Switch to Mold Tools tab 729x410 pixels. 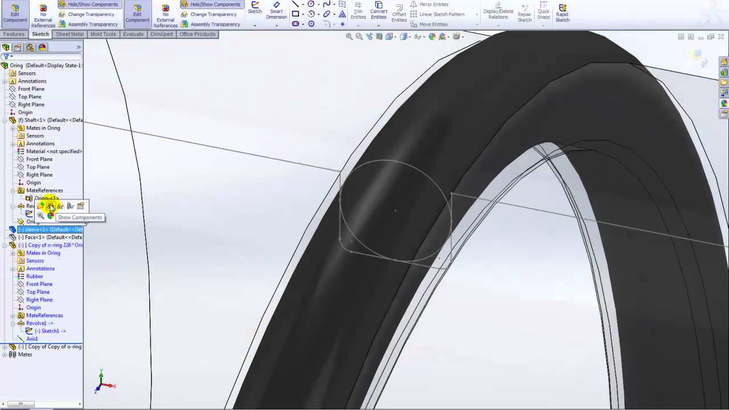(103, 34)
